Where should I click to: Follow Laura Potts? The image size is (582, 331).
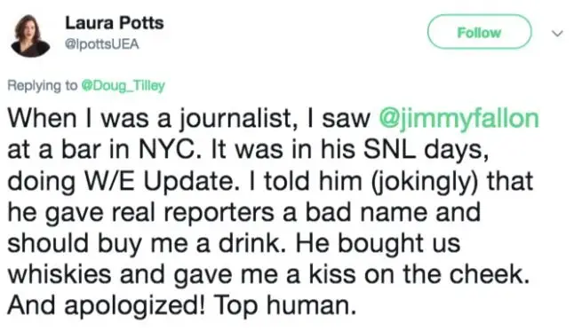tap(479, 32)
